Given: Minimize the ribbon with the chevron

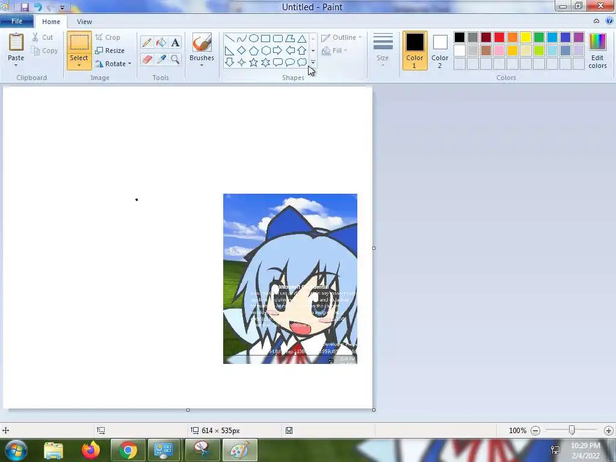Looking at the screenshot, I should coord(596,21).
